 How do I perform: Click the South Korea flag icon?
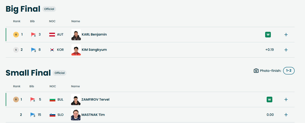click(52, 50)
